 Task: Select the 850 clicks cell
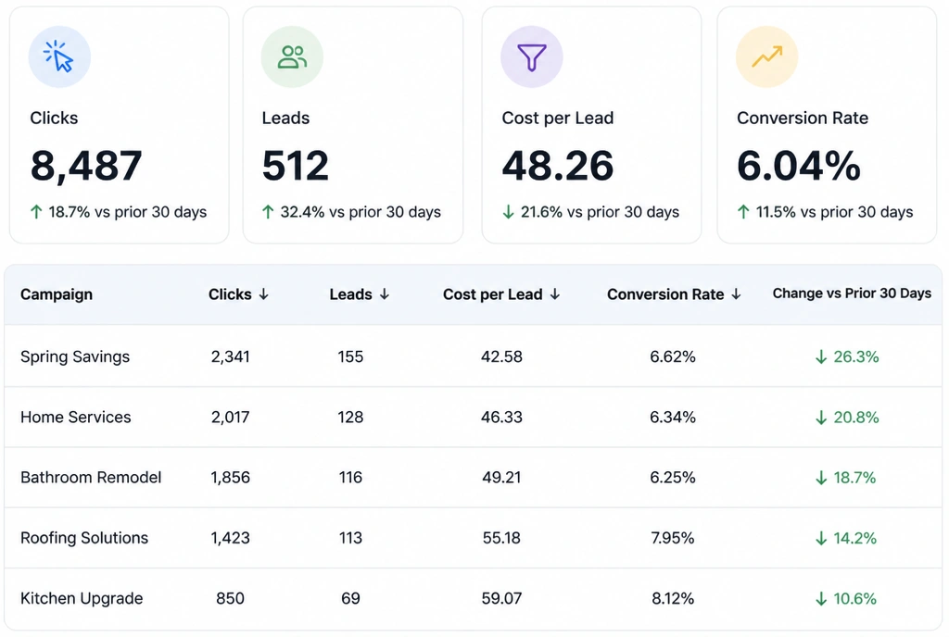(230, 598)
